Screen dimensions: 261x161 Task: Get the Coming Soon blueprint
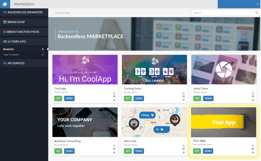coord(128,99)
